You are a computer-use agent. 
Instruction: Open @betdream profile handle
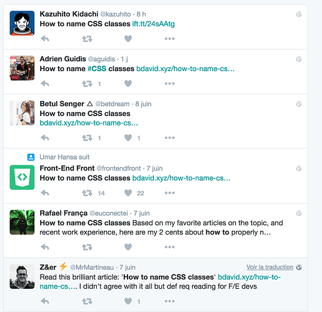(113, 104)
